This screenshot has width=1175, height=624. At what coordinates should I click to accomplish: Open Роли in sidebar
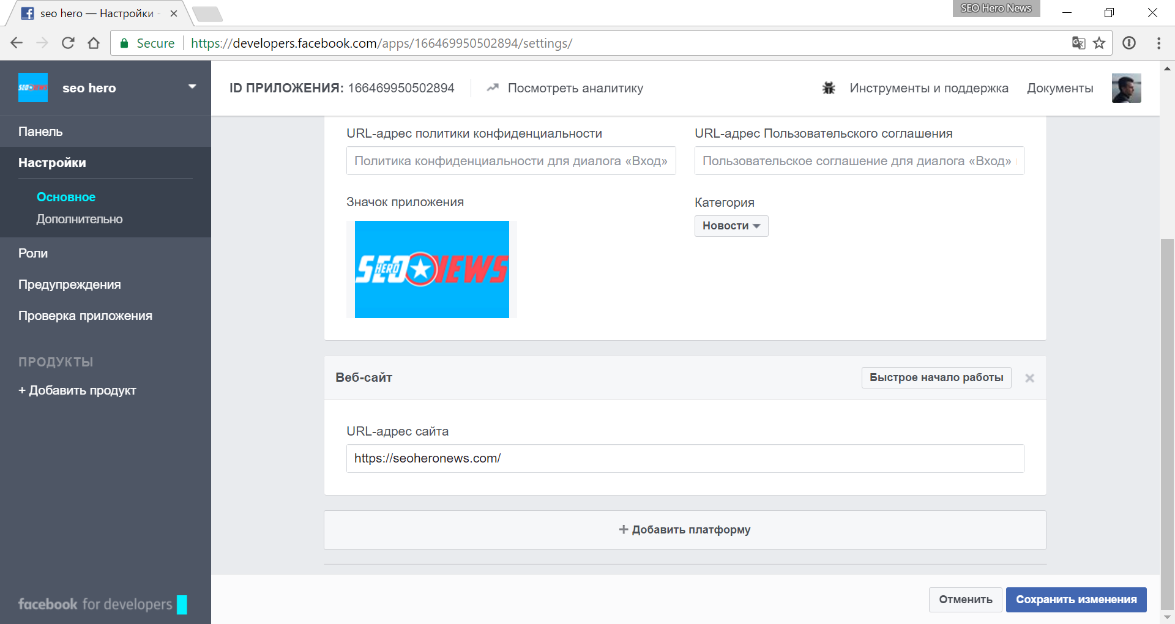tap(33, 253)
